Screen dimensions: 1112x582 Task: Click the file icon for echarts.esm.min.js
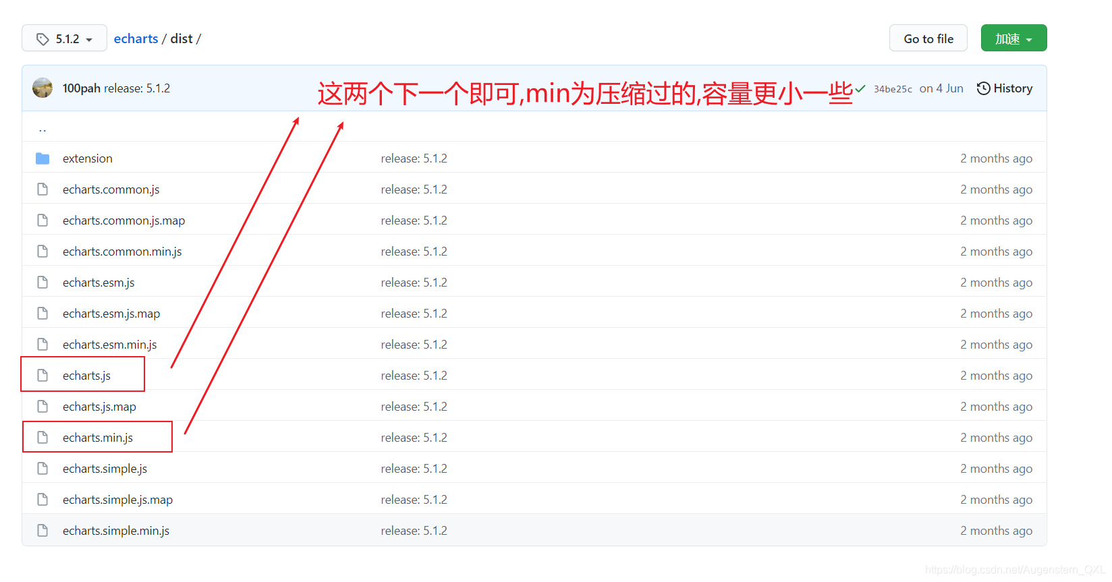click(x=43, y=345)
